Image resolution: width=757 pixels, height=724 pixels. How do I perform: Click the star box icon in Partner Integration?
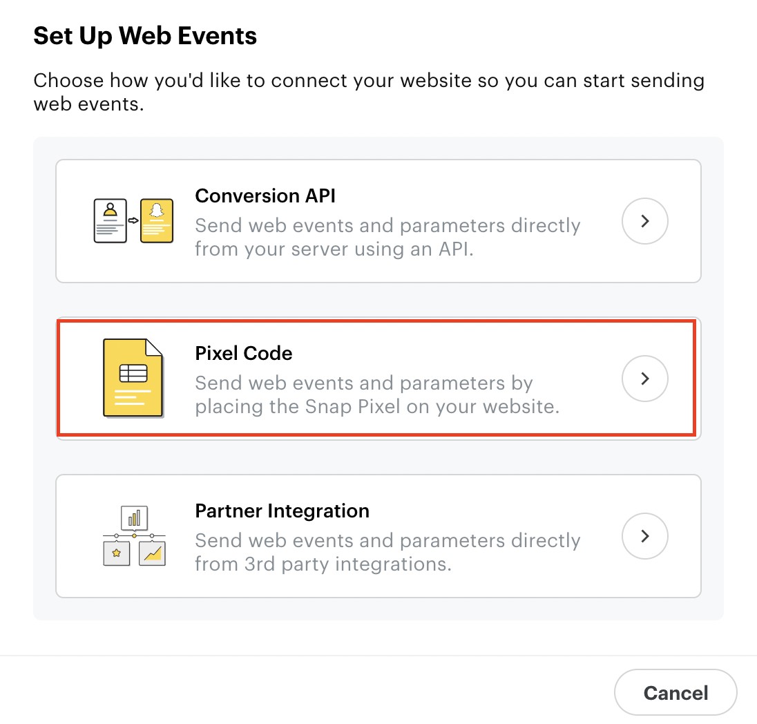pyautogui.click(x=116, y=554)
